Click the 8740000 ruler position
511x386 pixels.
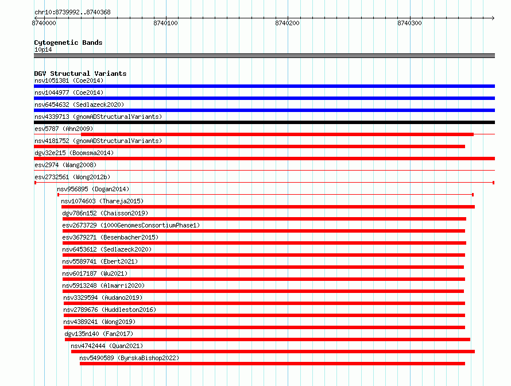tap(44, 23)
